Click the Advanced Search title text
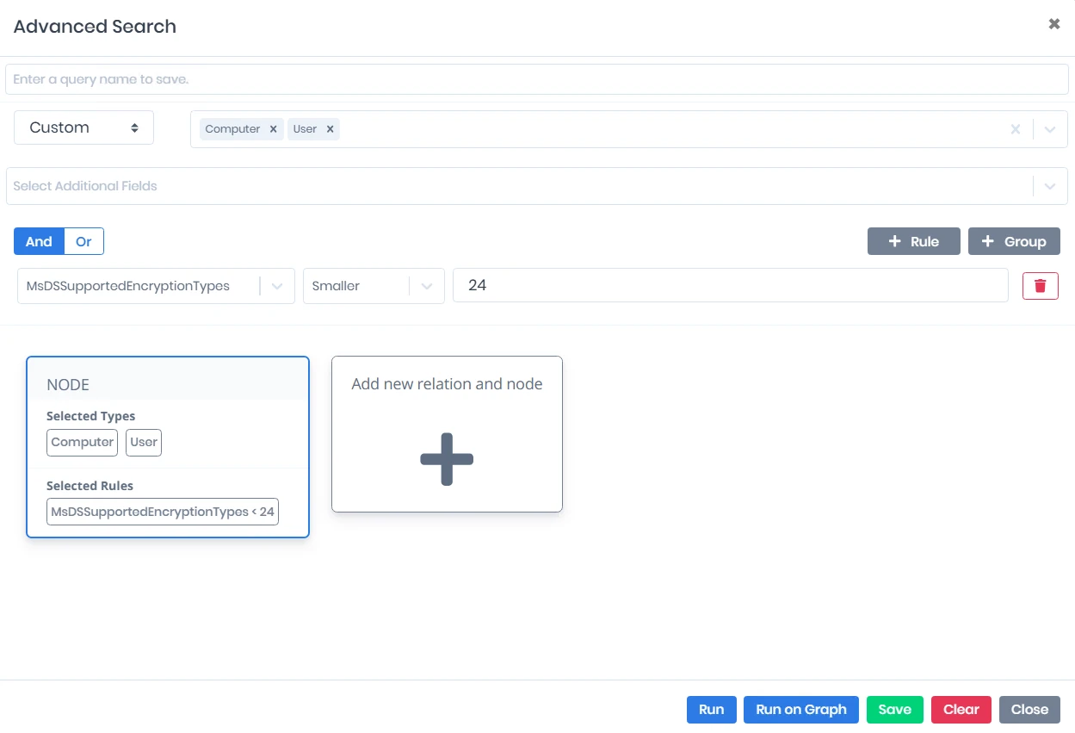This screenshot has height=733, width=1075. coord(95,27)
